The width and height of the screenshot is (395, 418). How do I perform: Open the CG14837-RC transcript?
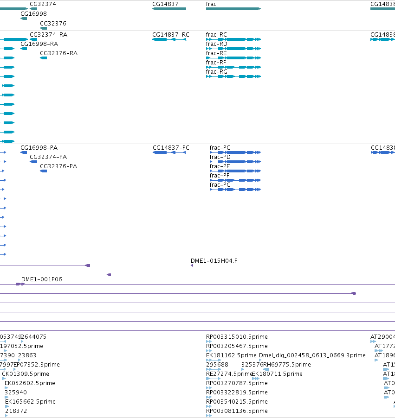point(169,39)
